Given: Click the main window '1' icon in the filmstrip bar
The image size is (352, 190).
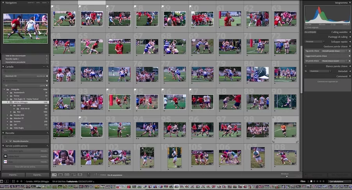Looking at the screenshot, I should click(x=2, y=181).
